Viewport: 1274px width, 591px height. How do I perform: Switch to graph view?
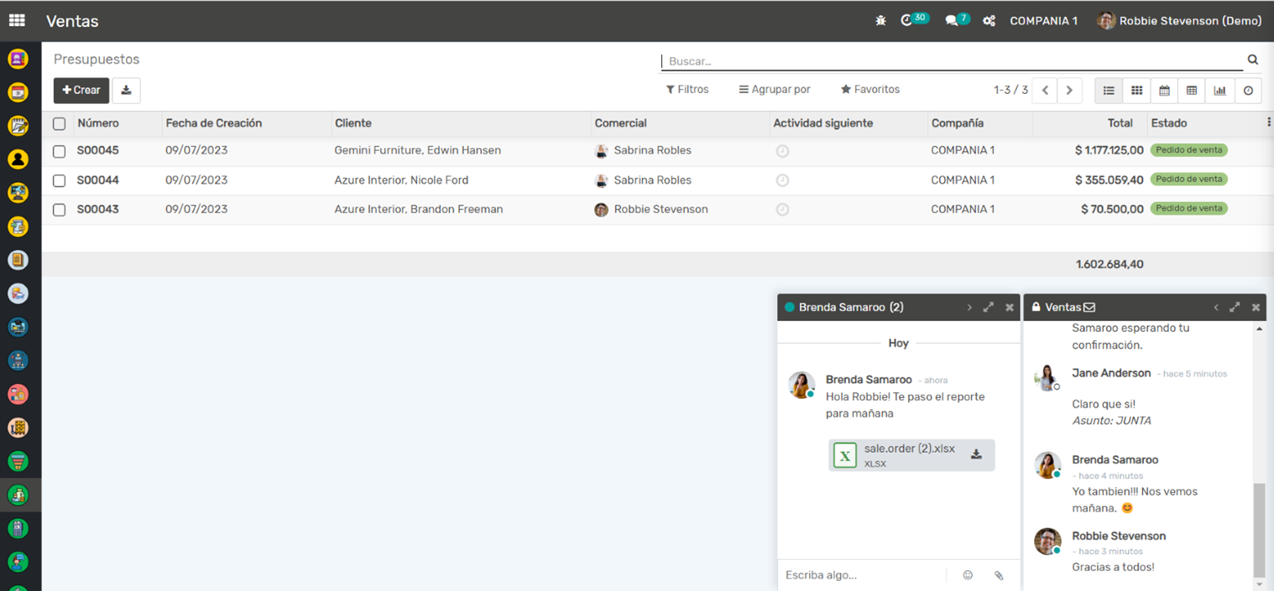point(1219,91)
